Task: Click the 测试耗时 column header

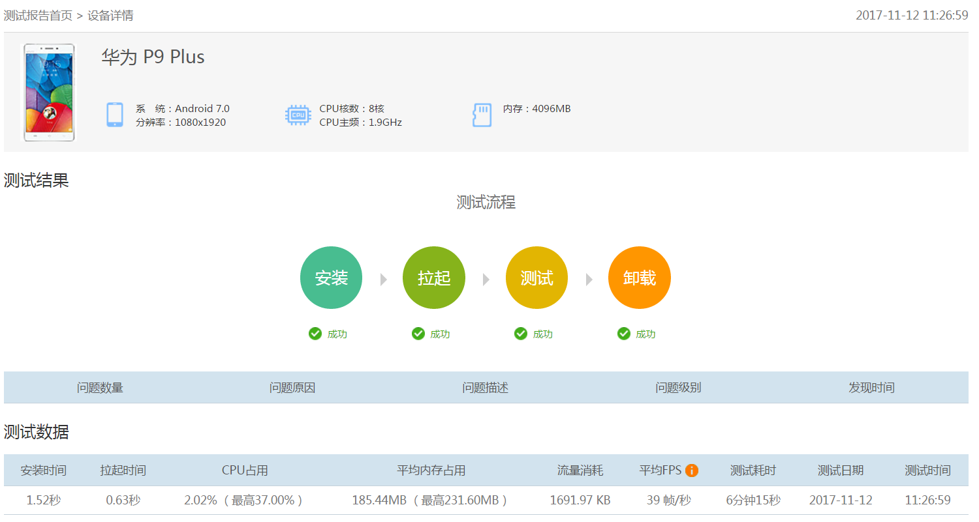Action: point(753,471)
